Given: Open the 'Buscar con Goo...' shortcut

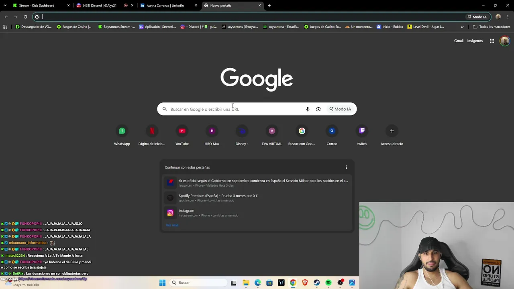Looking at the screenshot, I should click(302, 136).
